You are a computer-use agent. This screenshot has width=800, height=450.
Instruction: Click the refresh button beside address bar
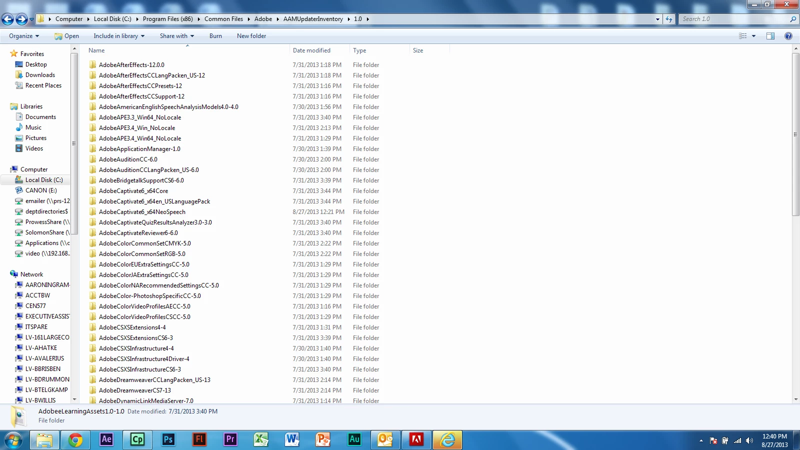[669, 19]
